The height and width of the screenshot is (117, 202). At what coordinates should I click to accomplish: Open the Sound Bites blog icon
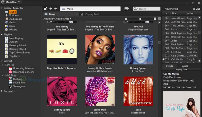tap(10, 83)
